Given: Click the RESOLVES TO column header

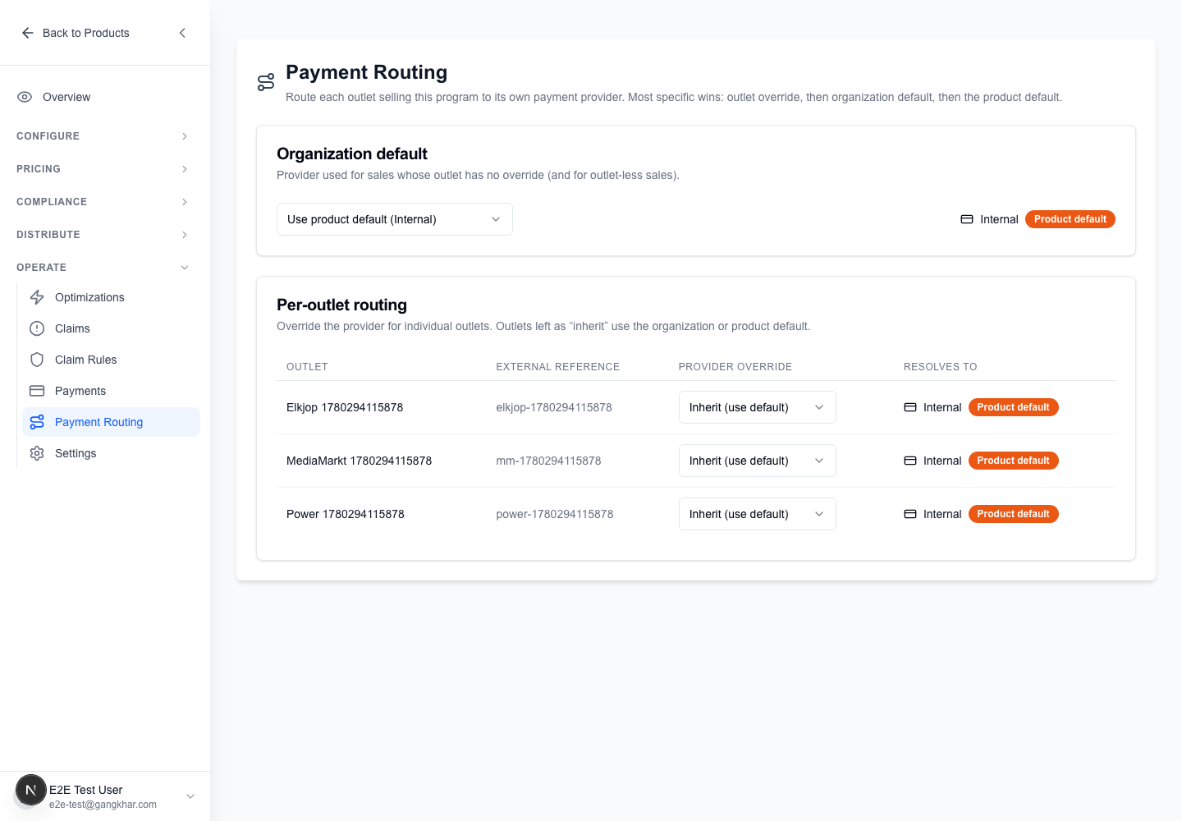Looking at the screenshot, I should [941, 367].
